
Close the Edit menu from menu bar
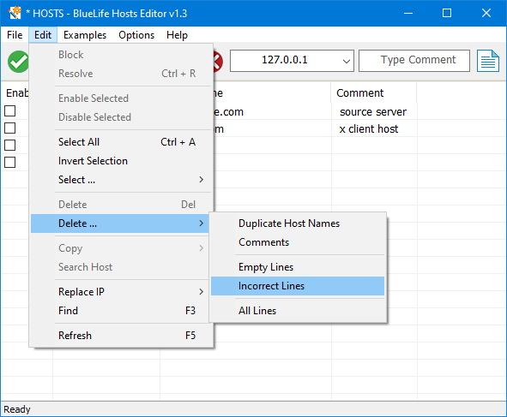click(x=43, y=35)
